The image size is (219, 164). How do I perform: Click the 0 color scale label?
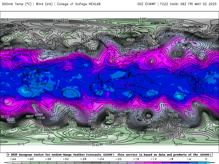point(206,159)
